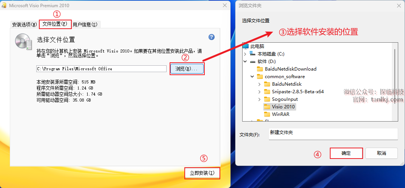Switch to the 安装选项(N) tab
This screenshot has height=188, width=405.
point(25,25)
